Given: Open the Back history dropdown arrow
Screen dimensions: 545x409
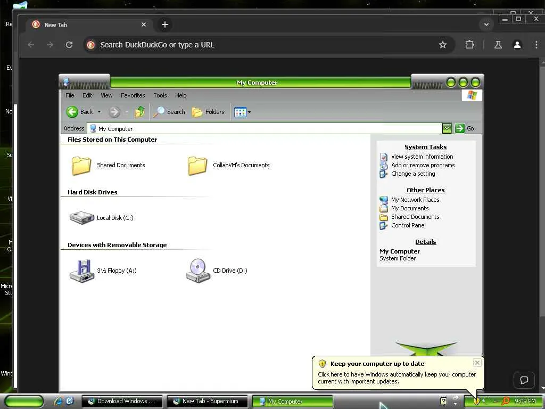Looking at the screenshot, I should pos(100,112).
